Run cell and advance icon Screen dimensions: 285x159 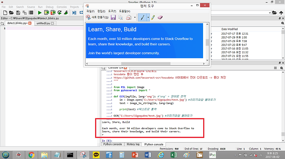(x=53, y=13)
